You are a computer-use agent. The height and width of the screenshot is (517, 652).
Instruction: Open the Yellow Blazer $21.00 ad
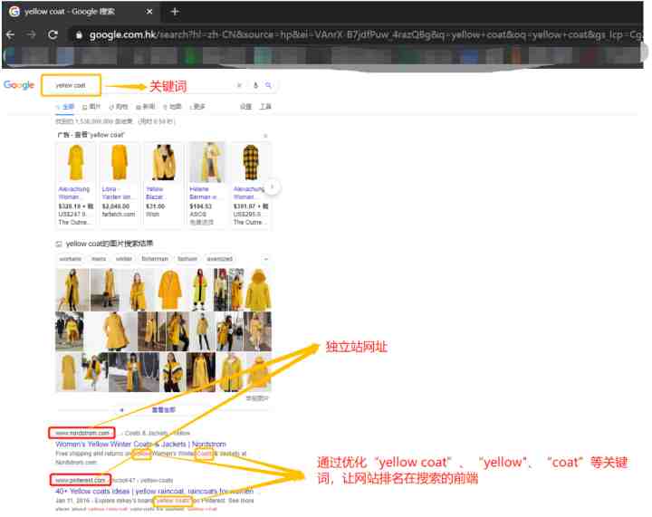pyautogui.click(x=163, y=184)
